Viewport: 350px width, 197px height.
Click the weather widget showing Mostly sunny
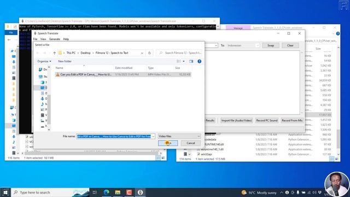259,193
